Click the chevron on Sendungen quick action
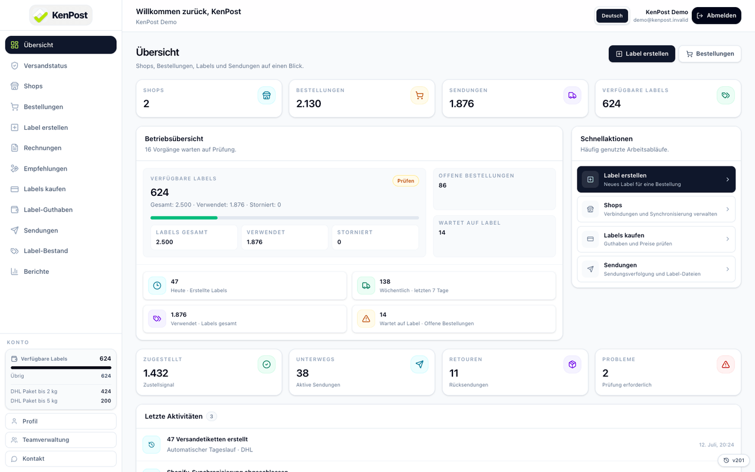755x472 pixels. (727, 269)
